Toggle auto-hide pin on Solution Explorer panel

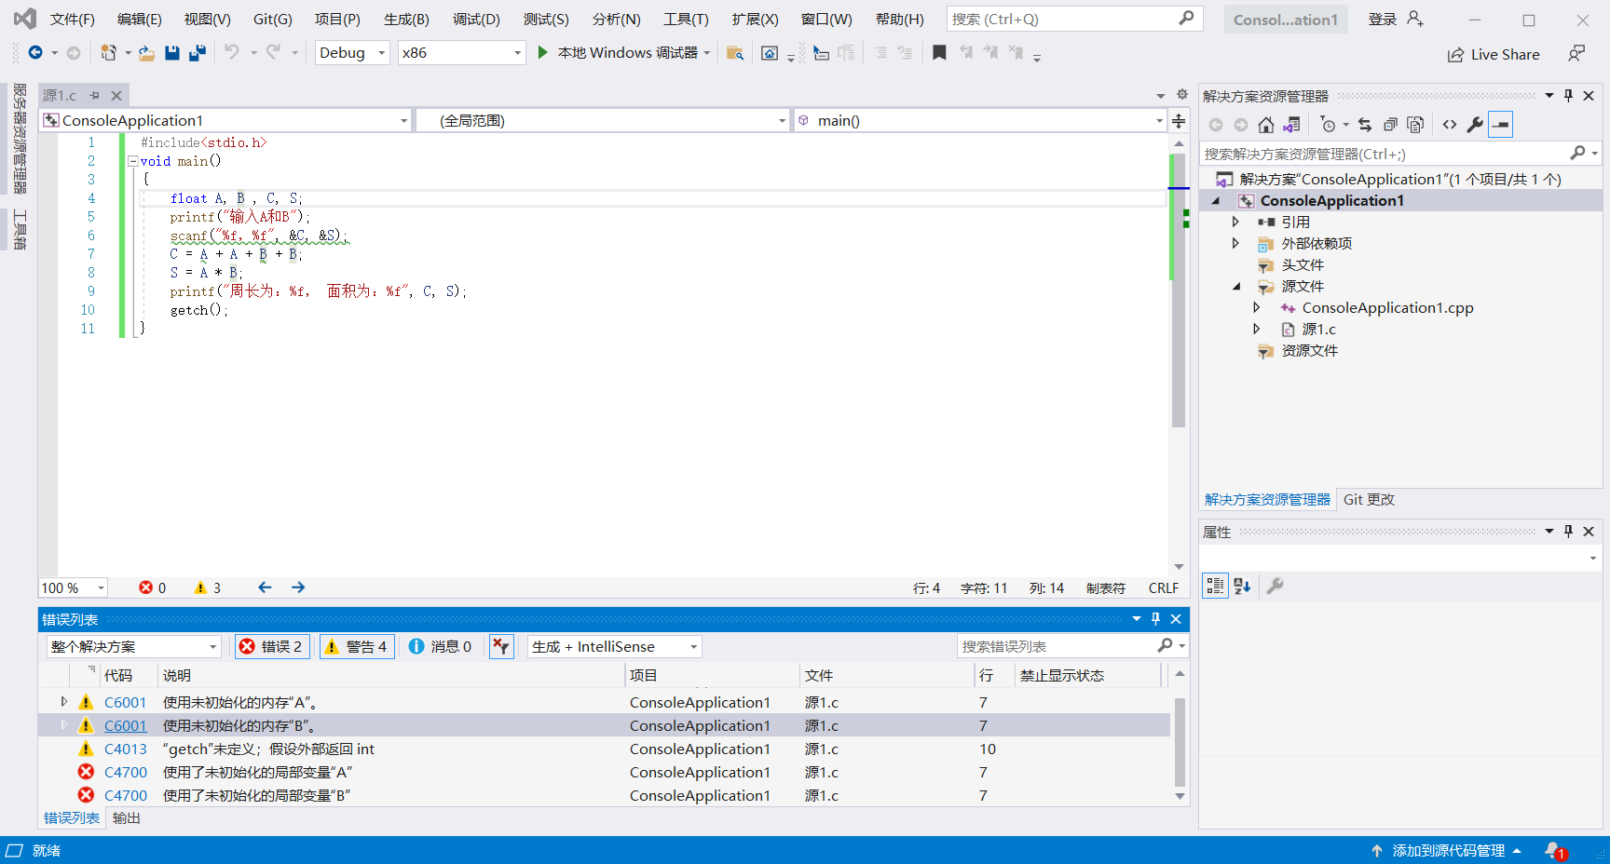click(1568, 96)
